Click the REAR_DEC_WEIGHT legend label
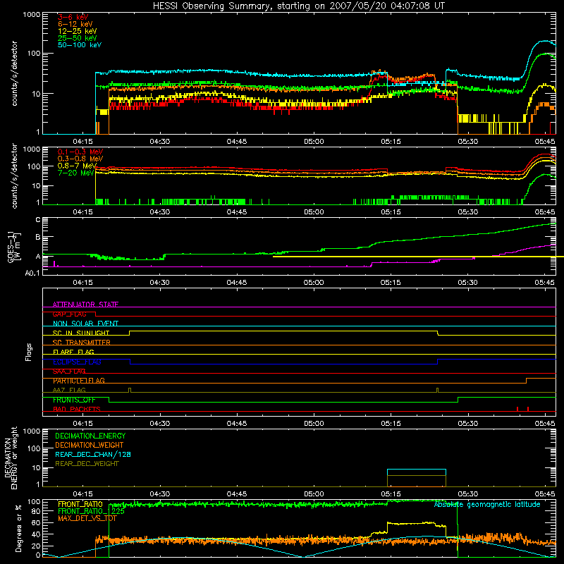564x564 pixels. point(87,464)
